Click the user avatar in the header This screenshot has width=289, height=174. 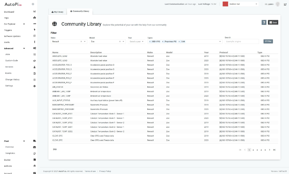(278, 4)
